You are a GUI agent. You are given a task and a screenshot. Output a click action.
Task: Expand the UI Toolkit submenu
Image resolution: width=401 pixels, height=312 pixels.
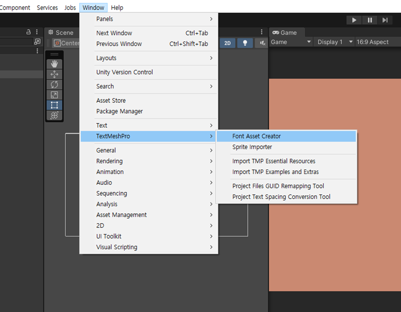coord(149,236)
